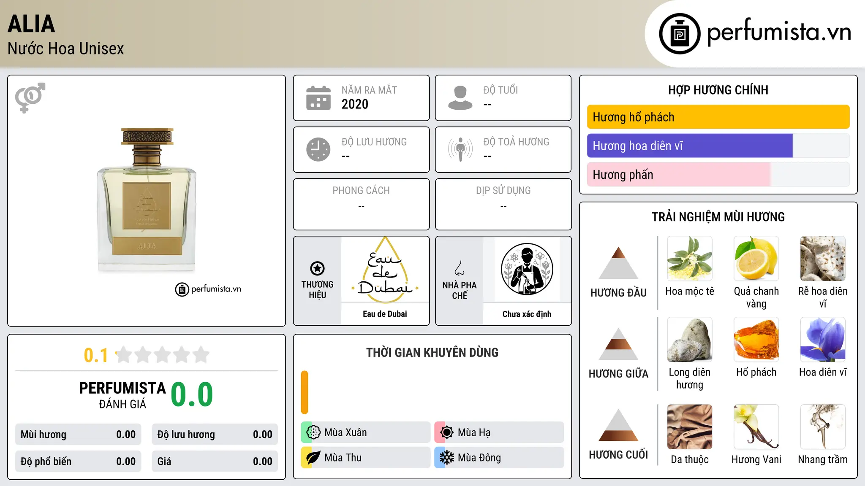Click the top notes pyramid icon
Image resolution: width=865 pixels, height=486 pixels.
618,262
